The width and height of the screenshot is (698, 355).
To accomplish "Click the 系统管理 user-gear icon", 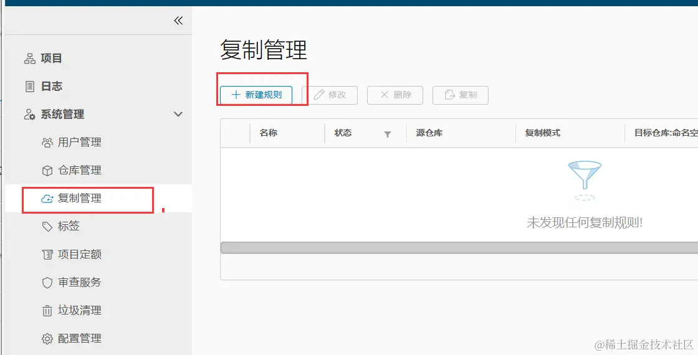I will click(x=30, y=115).
